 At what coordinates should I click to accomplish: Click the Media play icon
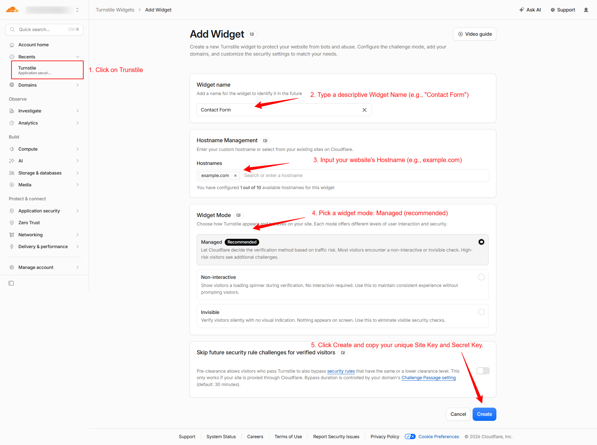(x=12, y=185)
